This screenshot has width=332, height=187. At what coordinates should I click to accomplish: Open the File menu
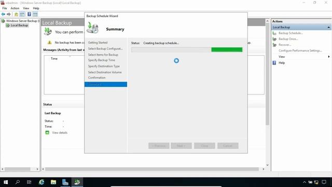(x=5, y=8)
